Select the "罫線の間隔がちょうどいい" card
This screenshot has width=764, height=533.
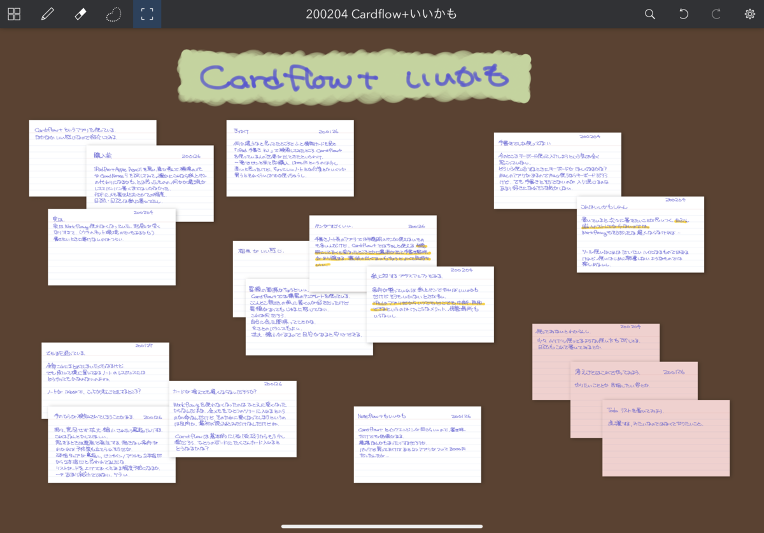pyautogui.click(x=309, y=318)
